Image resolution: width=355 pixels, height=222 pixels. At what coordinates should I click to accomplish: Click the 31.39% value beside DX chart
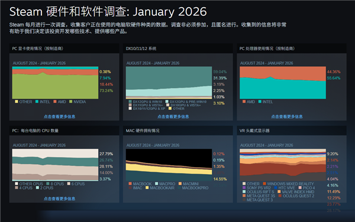tap(220, 78)
